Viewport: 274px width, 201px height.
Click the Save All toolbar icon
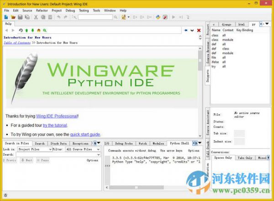point(27,17)
